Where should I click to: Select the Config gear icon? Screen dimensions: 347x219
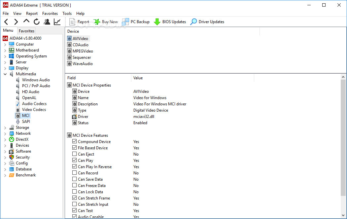pos(12,163)
